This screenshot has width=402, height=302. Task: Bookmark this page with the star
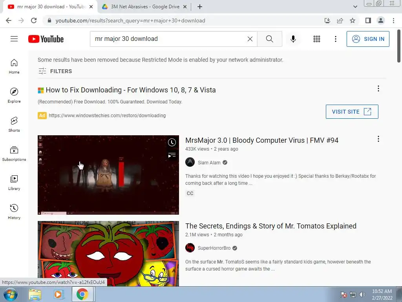(x=353, y=20)
